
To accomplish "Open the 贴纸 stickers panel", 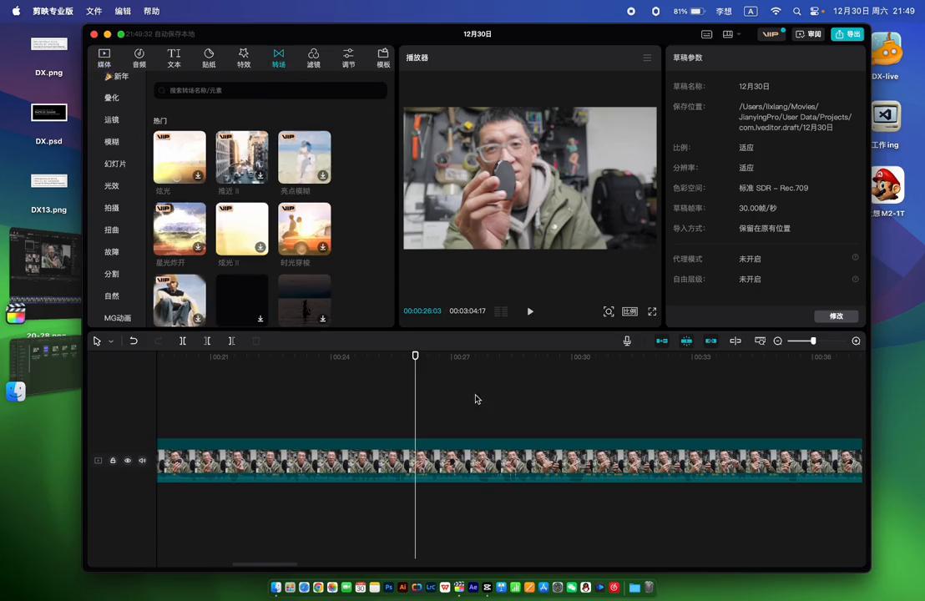I will [x=209, y=58].
